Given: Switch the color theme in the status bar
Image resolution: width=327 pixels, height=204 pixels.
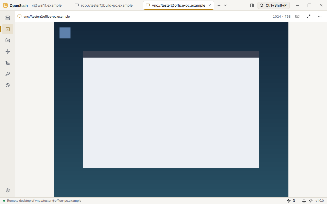Looking at the screenshot, I should (311, 201).
